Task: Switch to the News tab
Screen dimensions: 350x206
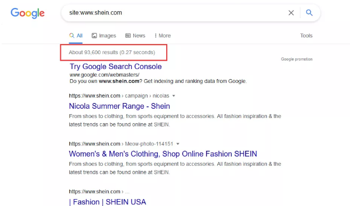Action: [135, 36]
